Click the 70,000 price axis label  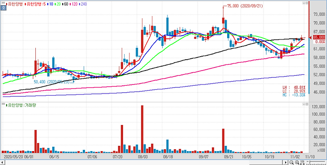pyautogui.click(x=319, y=23)
